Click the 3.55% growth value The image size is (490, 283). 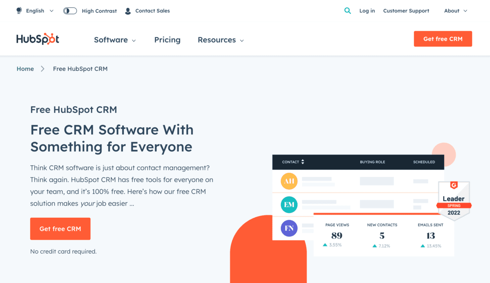pos(336,245)
